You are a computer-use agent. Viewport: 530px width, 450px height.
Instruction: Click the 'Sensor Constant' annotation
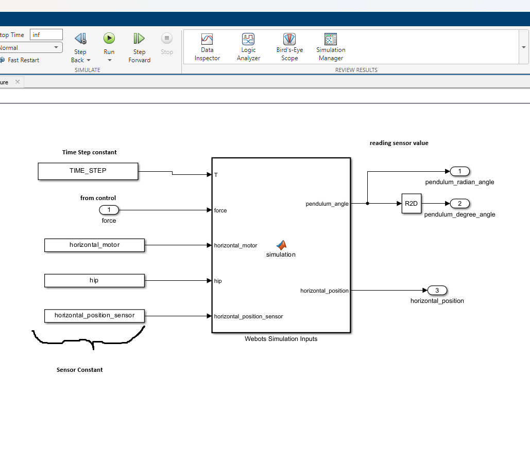79,370
